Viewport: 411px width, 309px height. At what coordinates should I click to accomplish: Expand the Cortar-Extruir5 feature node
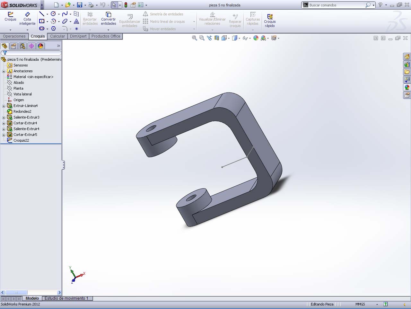[x=4, y=135]
